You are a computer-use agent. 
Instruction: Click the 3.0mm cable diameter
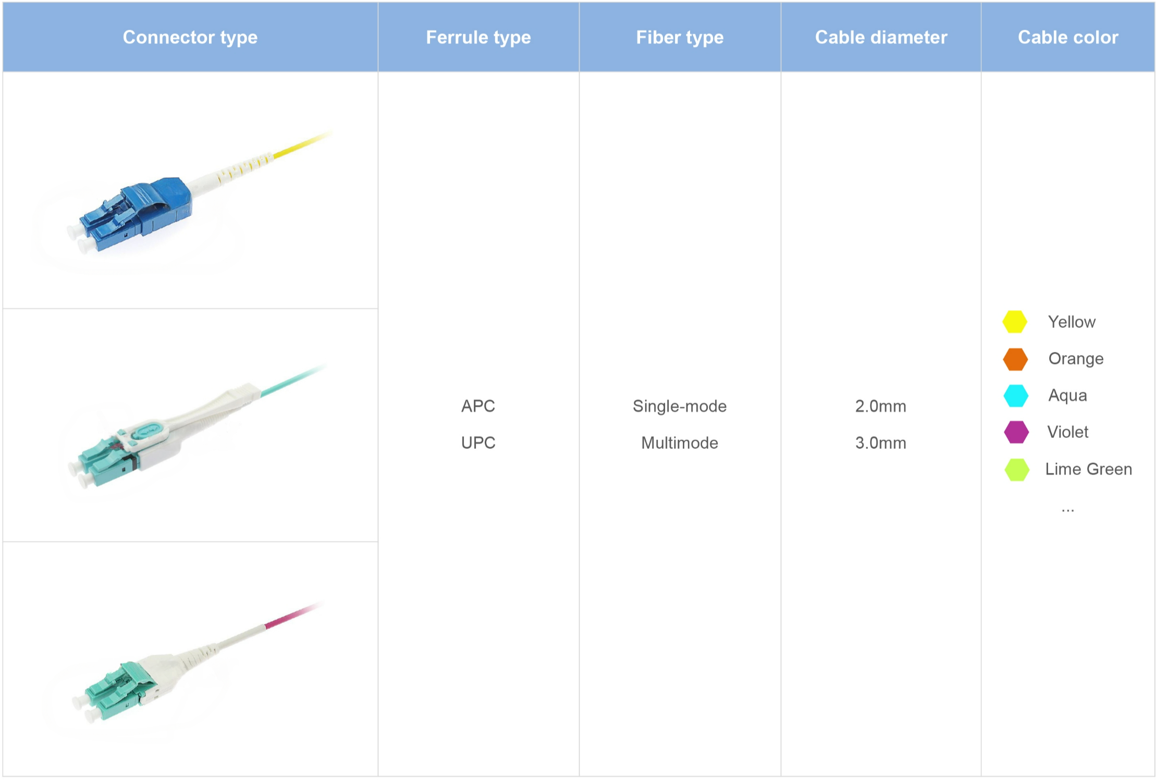coord(880,443)
